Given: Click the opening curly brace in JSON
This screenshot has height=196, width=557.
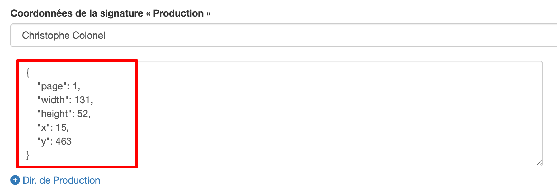Looking at the screenshot, I should coord(28,72).
